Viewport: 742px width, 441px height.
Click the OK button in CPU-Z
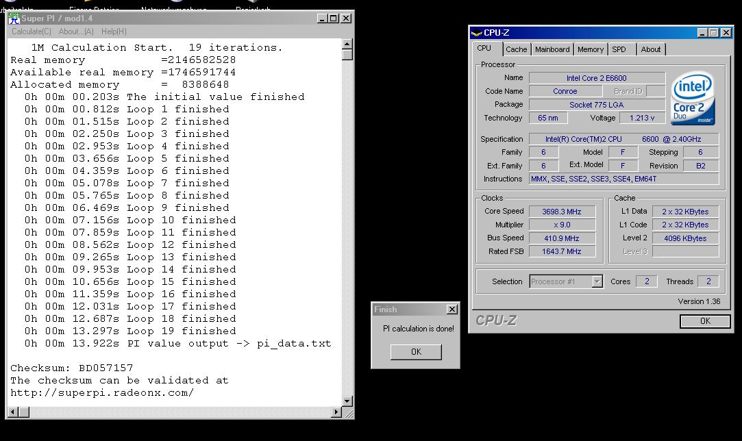[704, 321]
